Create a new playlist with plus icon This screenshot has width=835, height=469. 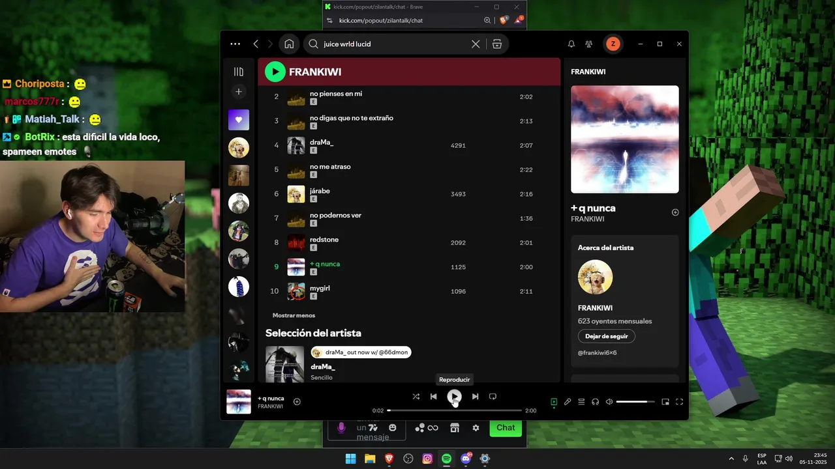pos(239,92)
